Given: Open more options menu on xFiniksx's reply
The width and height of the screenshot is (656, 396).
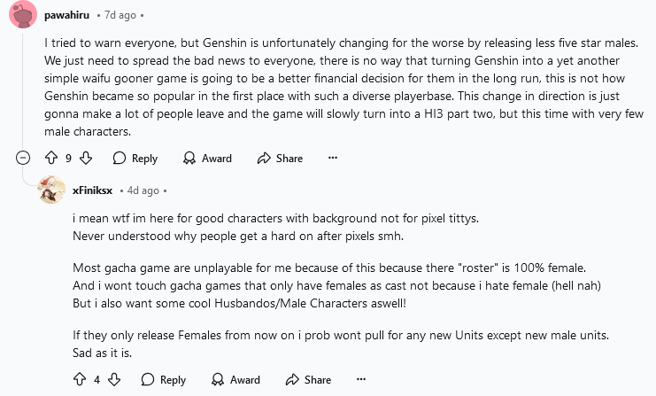Looking at the screenshot, I should [361, 379].
